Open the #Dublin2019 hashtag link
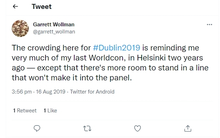This screenshot has height=138, width=220. (117, 48)
